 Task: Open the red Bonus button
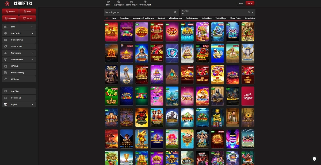[x=28, y=12]
